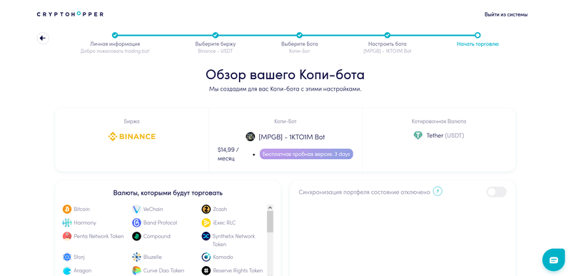
Task: Click the Synthetix Network Token icon
Action: pos(206,236)
